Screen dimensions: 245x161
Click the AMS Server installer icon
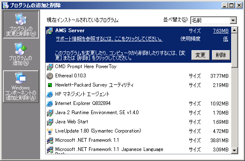[50, 31]
